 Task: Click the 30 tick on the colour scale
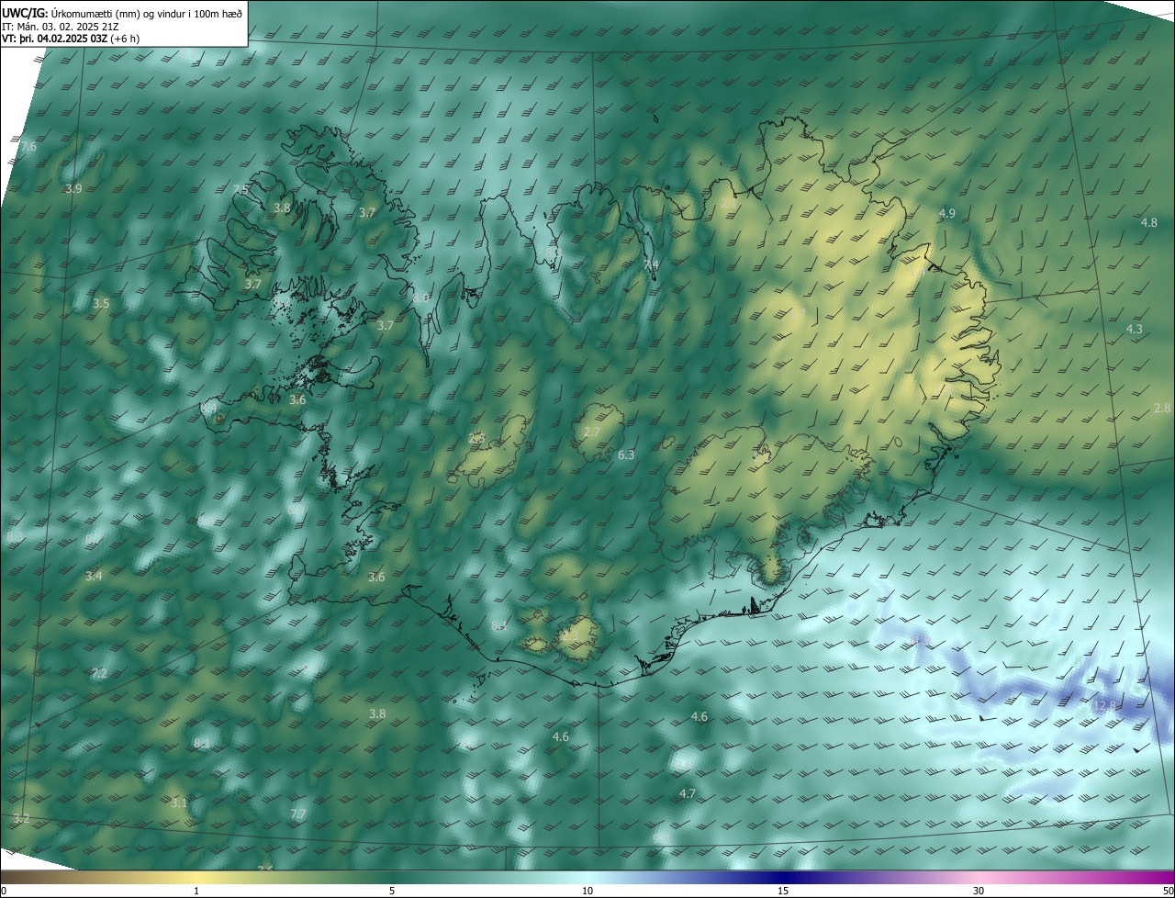(x=979, y=891)
